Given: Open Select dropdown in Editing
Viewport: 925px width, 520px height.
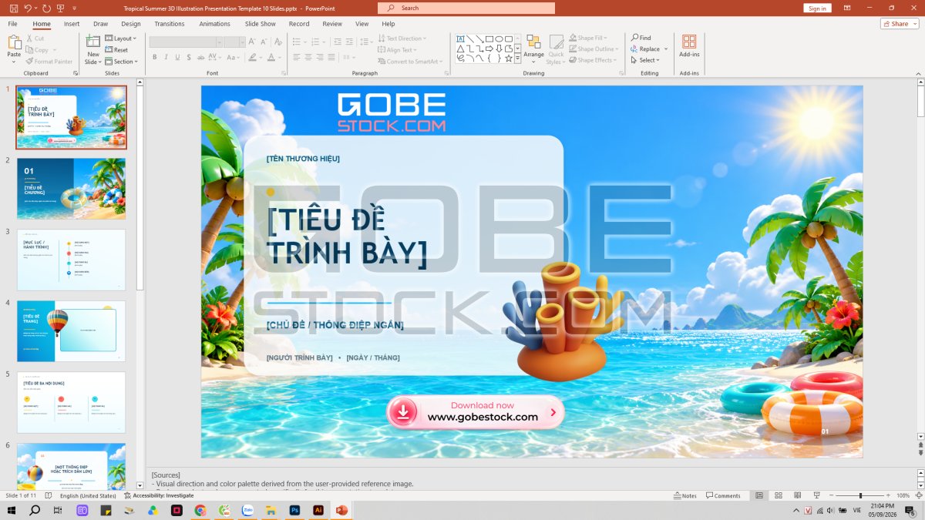Looking at the screenshot, I should click(644, 60).
